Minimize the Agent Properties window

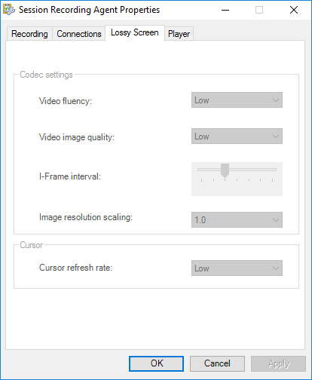(x=225, y=10)
